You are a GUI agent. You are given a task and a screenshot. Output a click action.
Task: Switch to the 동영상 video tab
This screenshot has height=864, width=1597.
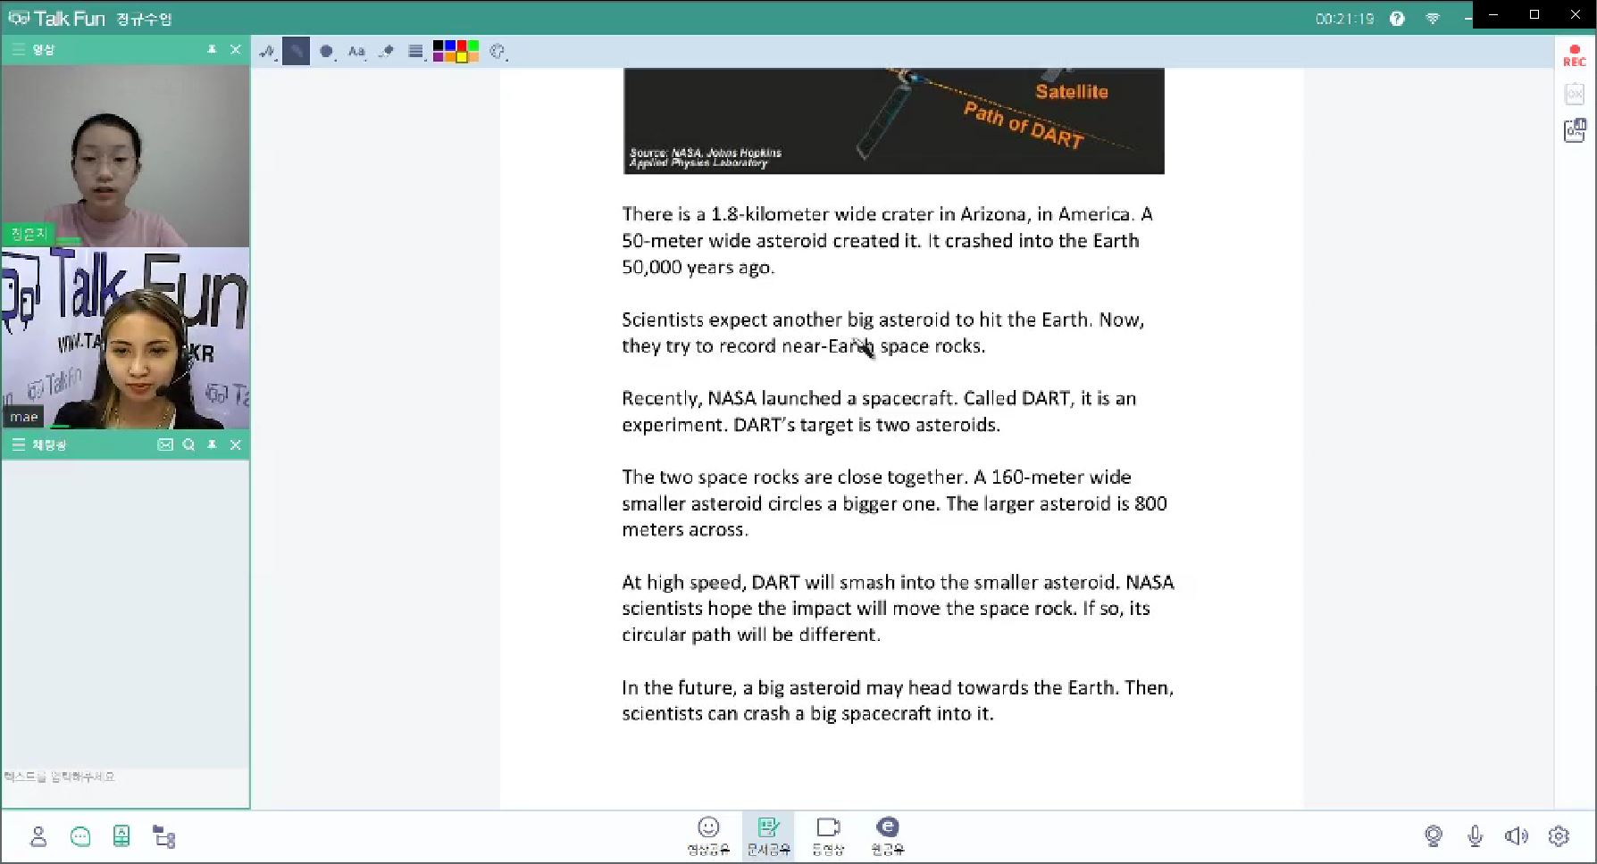828,836
